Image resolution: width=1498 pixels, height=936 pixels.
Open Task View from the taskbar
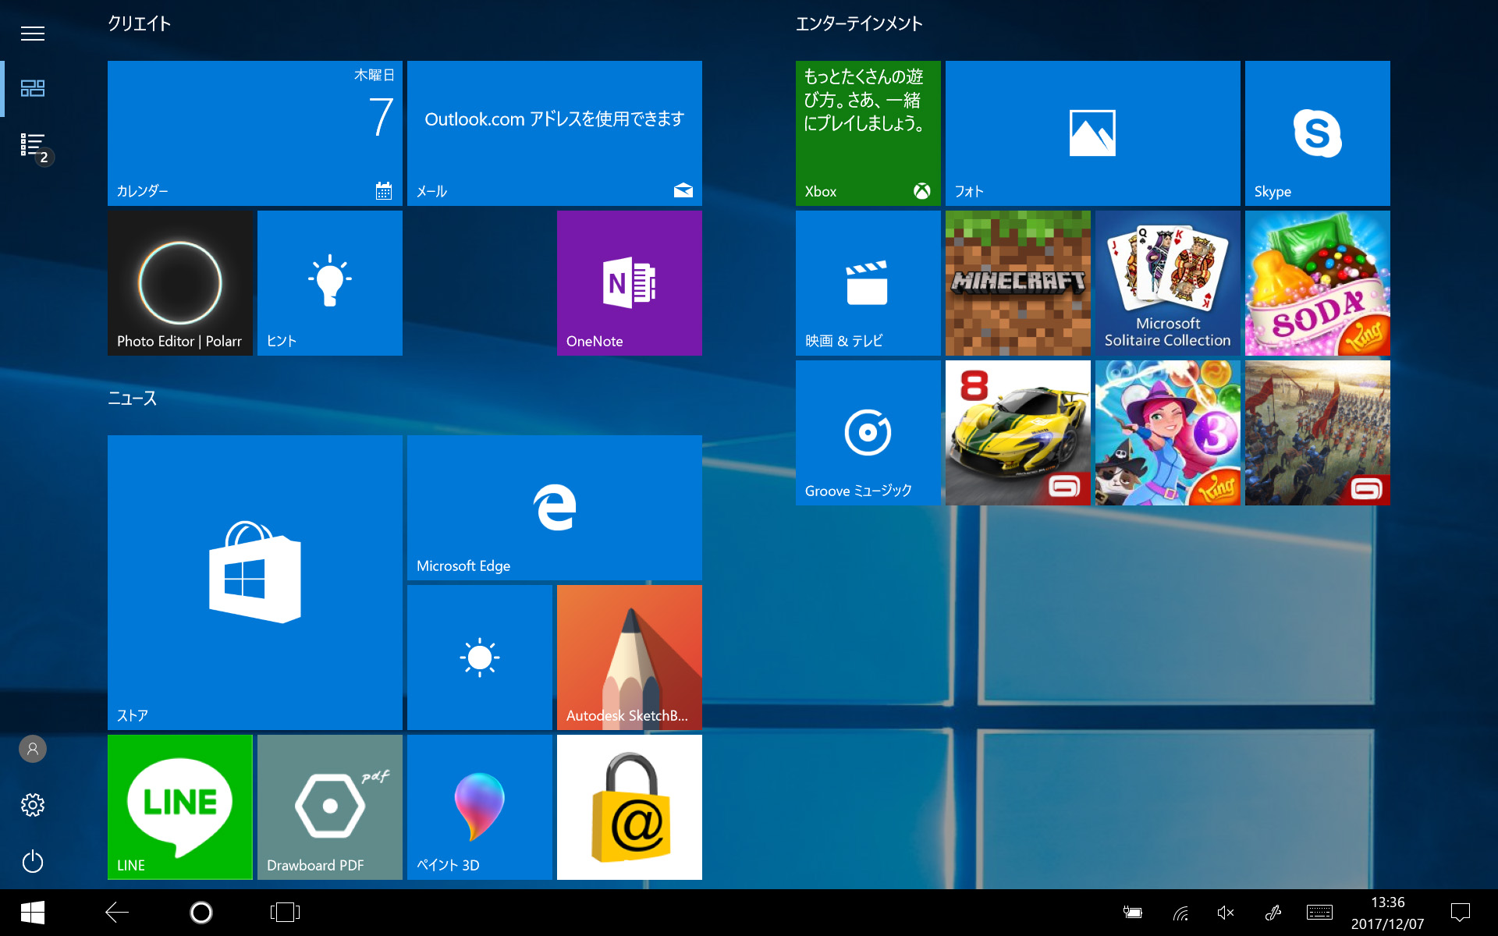pos(284,912)
